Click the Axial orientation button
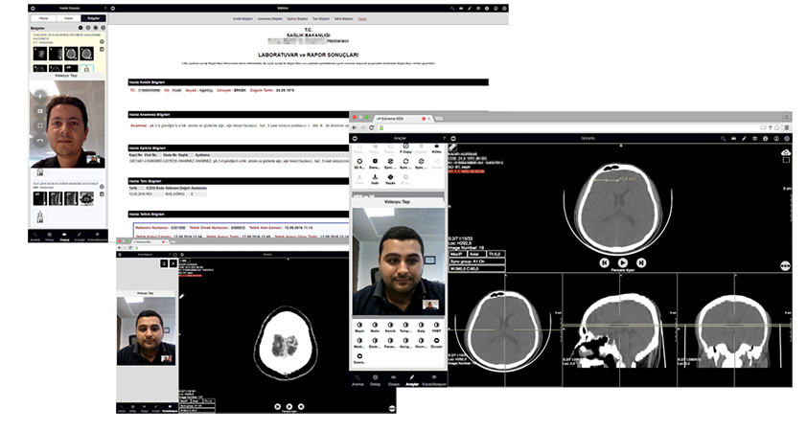The image size is (807, 431). [475, 254]
